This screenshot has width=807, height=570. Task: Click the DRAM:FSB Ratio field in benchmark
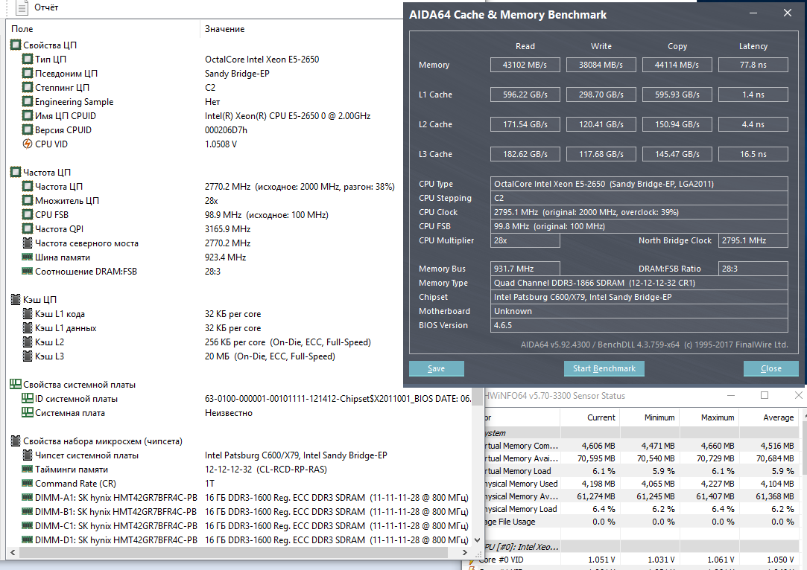[753, 269]
